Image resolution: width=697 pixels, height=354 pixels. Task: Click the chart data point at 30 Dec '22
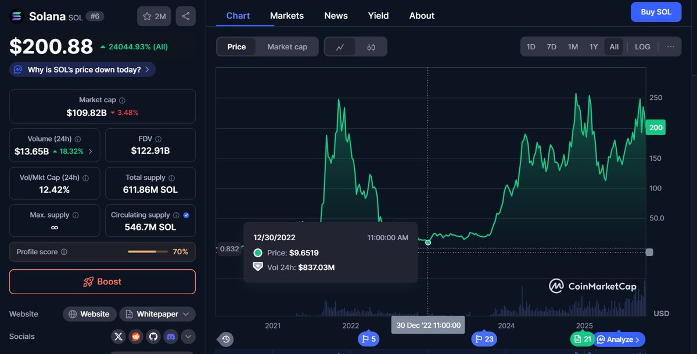[428, 242]
